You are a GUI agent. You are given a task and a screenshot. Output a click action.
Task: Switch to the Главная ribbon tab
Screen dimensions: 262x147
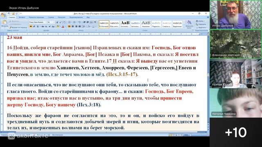12,17
